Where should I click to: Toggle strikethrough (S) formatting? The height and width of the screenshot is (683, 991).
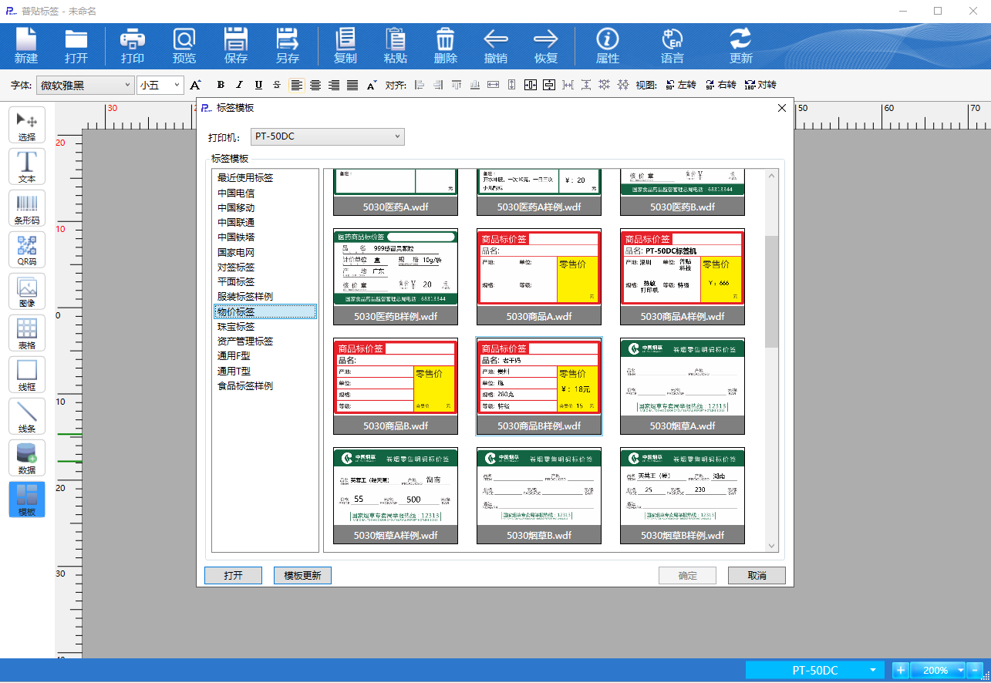[x=277, y=85]
